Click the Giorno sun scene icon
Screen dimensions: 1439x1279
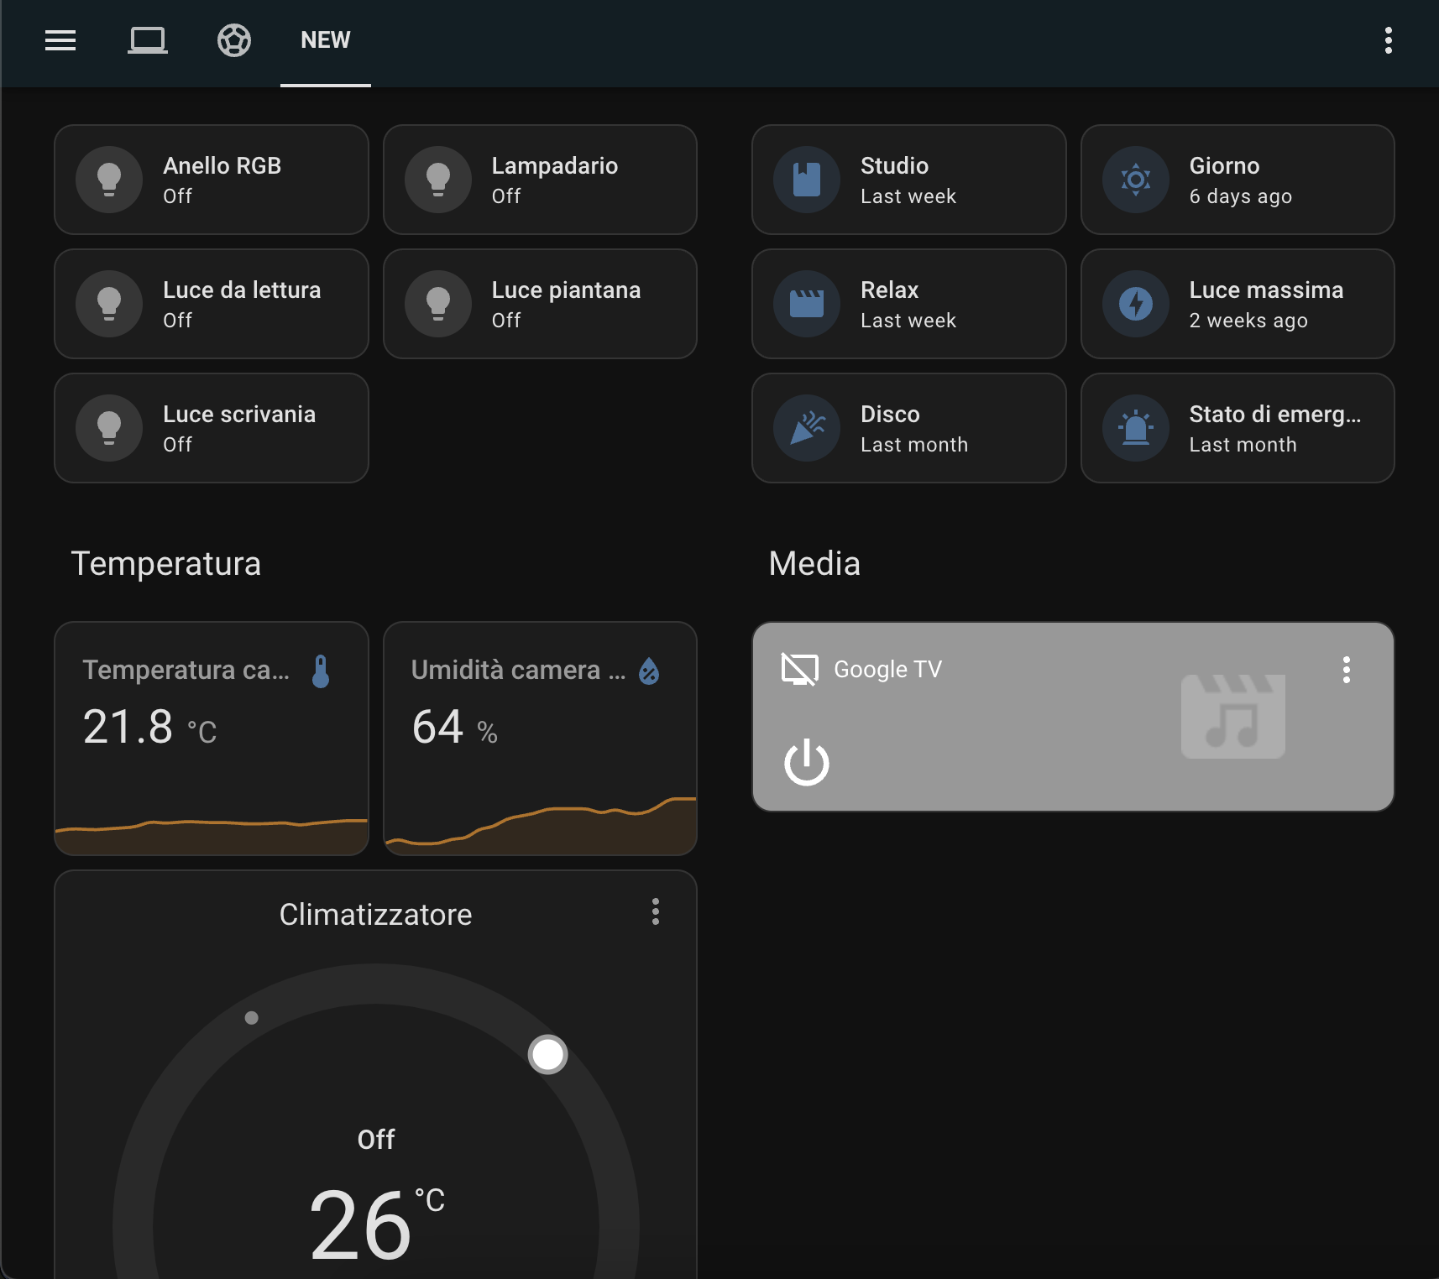1135,179
